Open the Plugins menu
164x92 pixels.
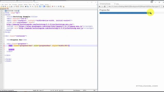[x=42, y=5]
